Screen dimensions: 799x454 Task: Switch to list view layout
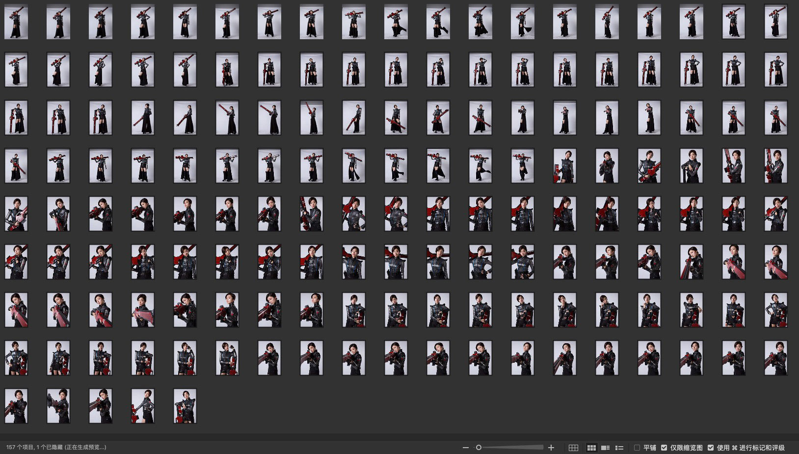click(x=619, y=448)
